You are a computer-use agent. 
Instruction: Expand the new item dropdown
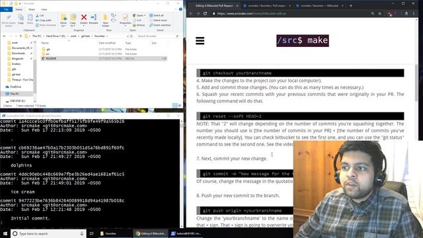(114, 15)
